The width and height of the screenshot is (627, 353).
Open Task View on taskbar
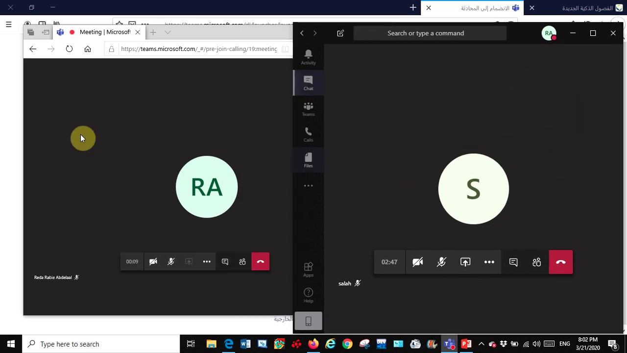click(x=191, y=344)
